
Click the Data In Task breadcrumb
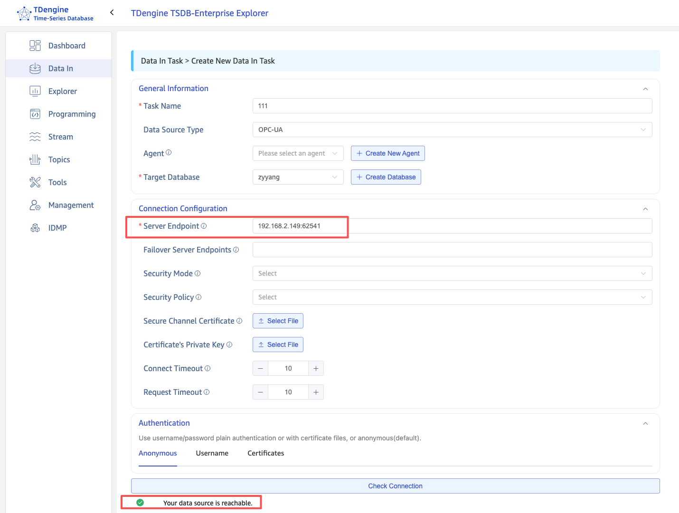coord(162,61)
